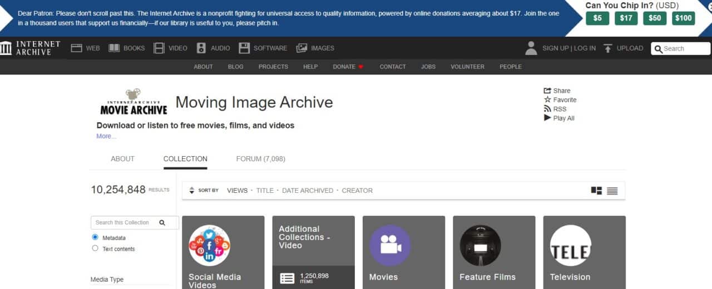Click the Upload arrow icon
The image size is (712, 289).
[608, 48]
